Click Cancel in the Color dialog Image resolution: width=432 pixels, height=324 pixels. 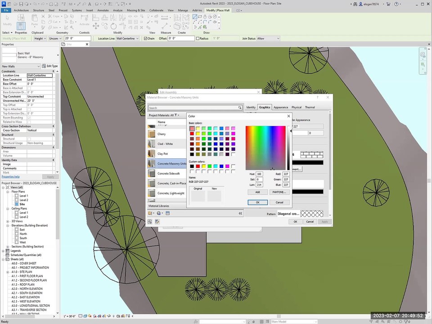pos(279,202)
